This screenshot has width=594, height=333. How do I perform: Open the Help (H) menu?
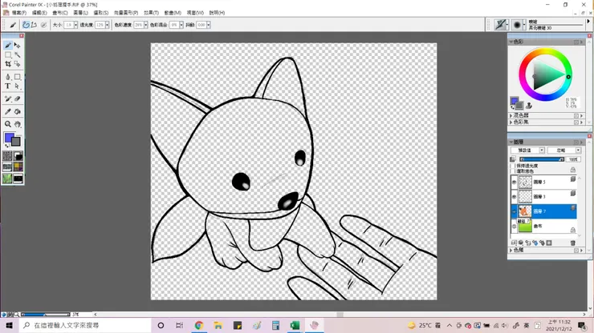(x=217, y=13)
